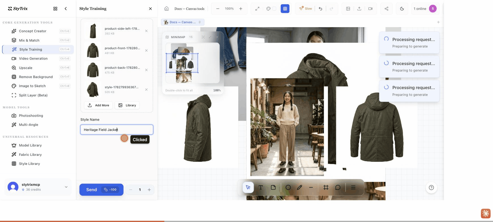
Task: Go to home via house icon
Action: point(167,9)
